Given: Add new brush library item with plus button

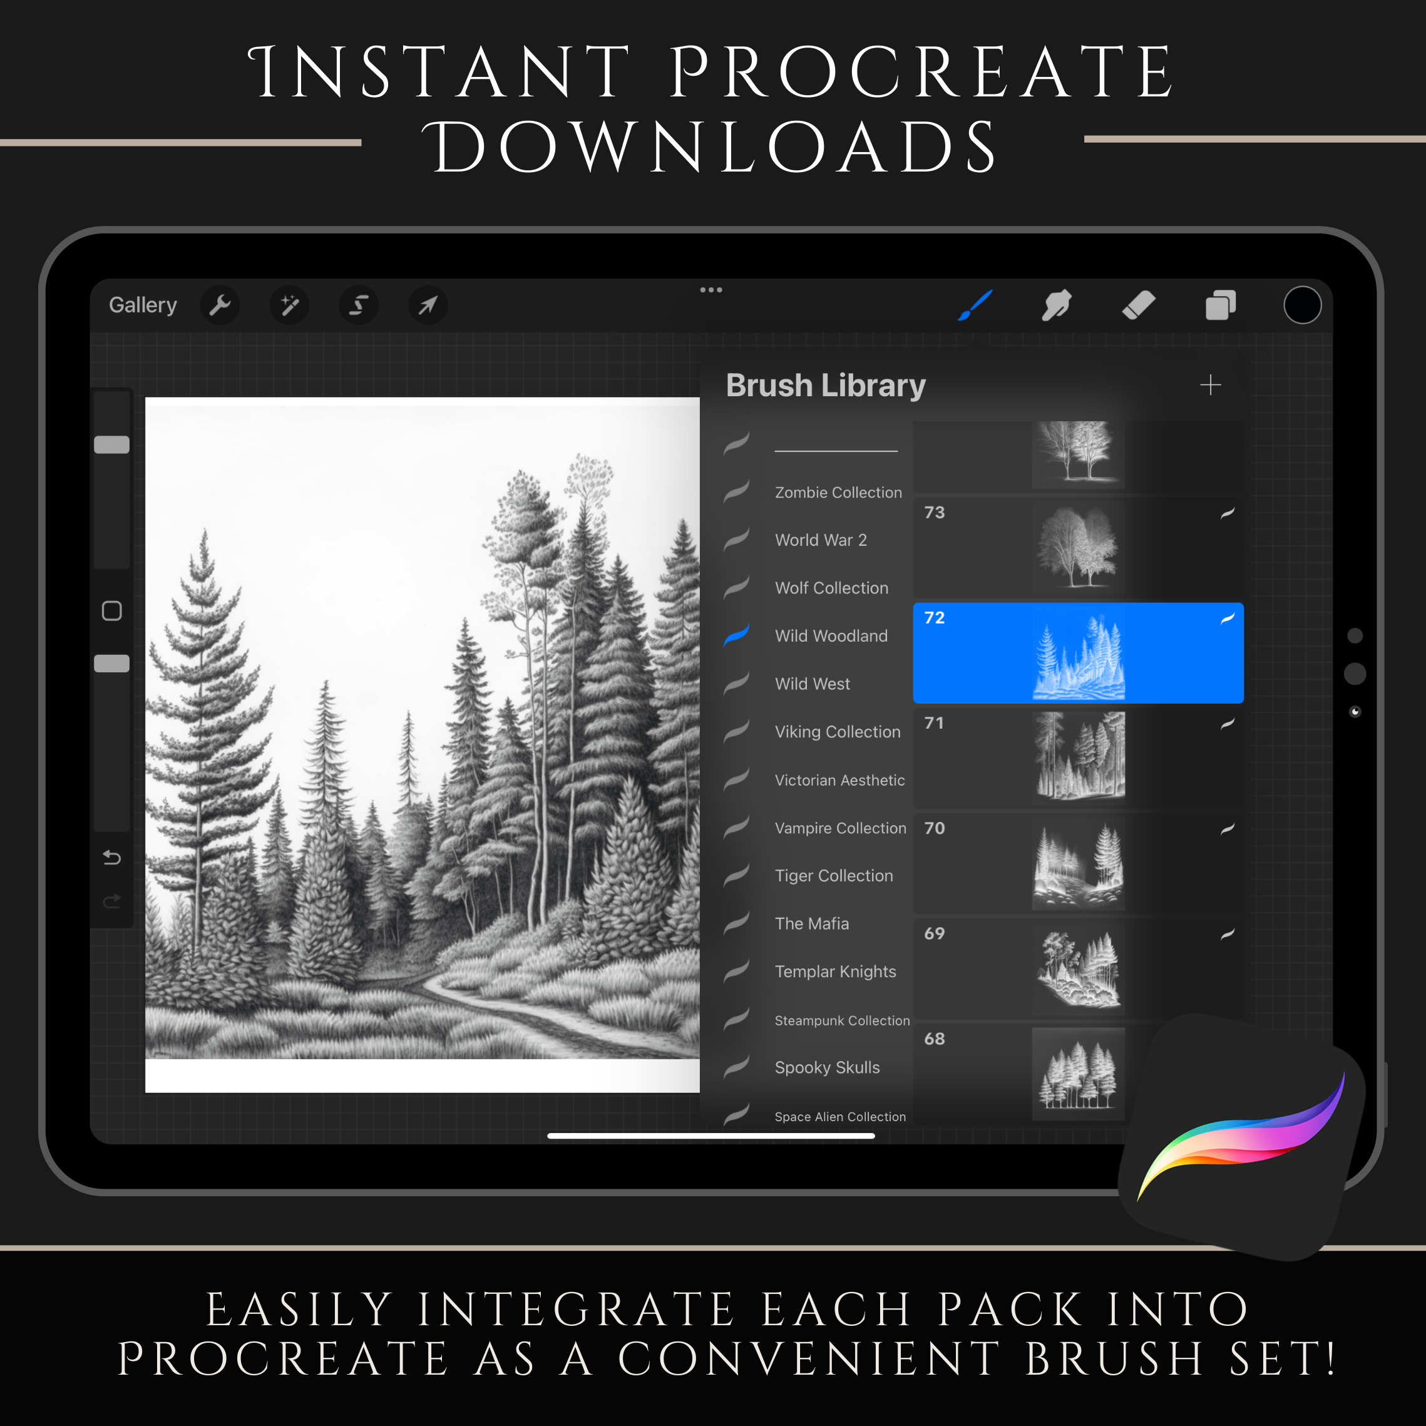Looking at the screenshot, I should click(1208, 385).
